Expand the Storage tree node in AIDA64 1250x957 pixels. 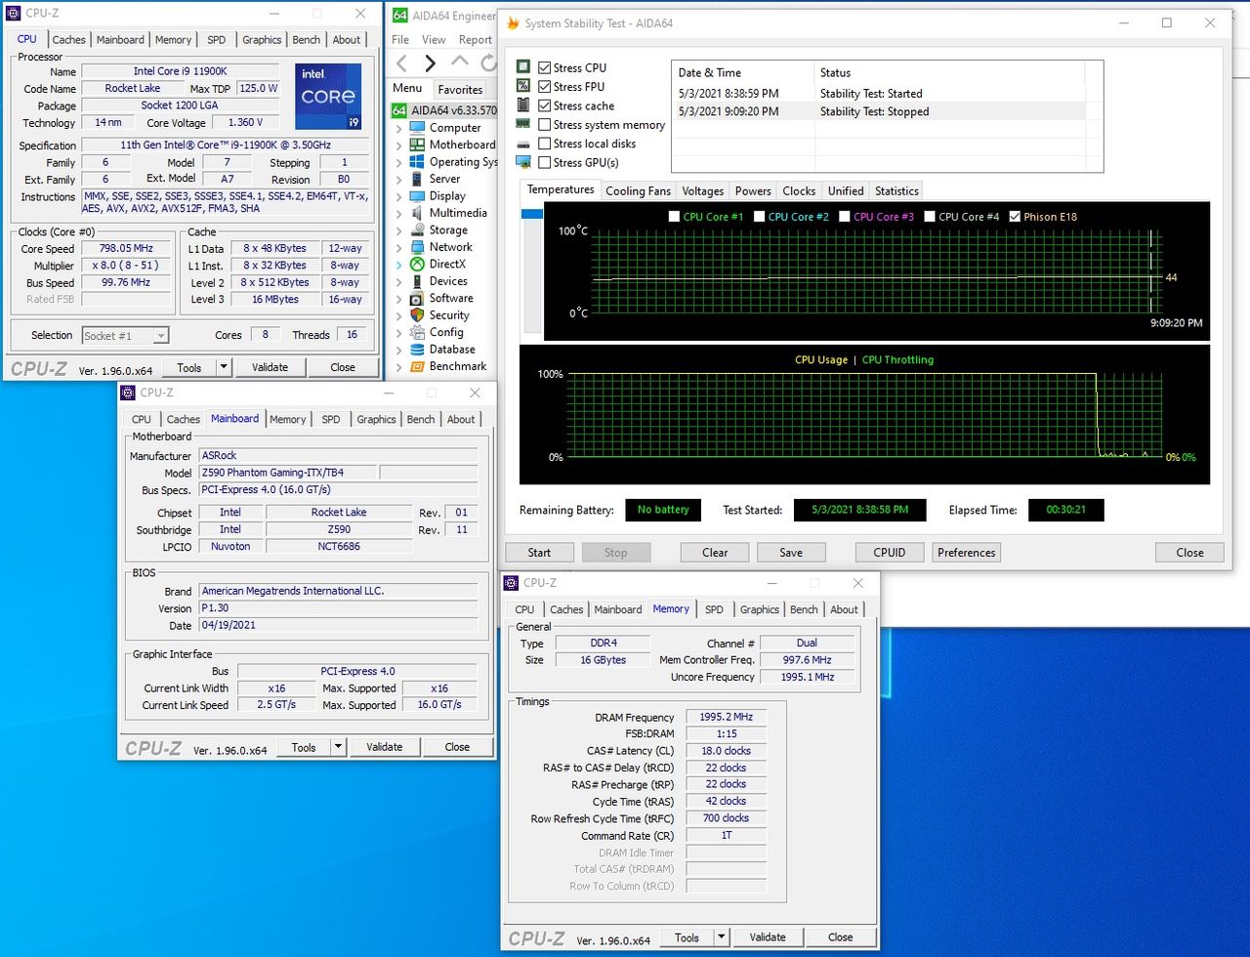point(398,230)
